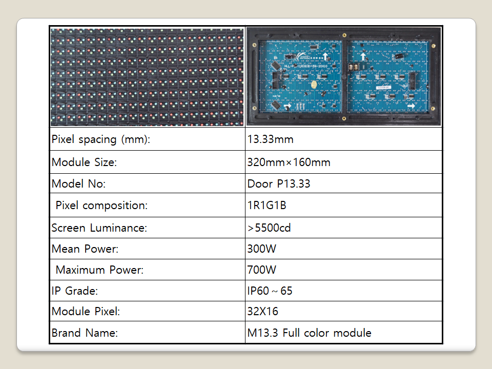Click the 'Pixel composition:' label cell
Image resolution: width=492 pixels, height=369 pixels.
coord(101,206)
